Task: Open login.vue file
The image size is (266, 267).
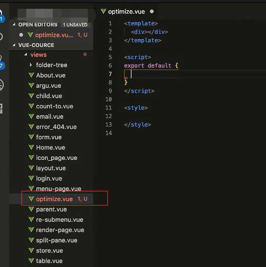Action: click(x=49, y=179)
